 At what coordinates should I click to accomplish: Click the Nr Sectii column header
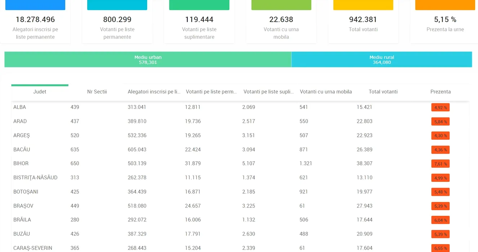pyautogui.click(x=97, y=92)
